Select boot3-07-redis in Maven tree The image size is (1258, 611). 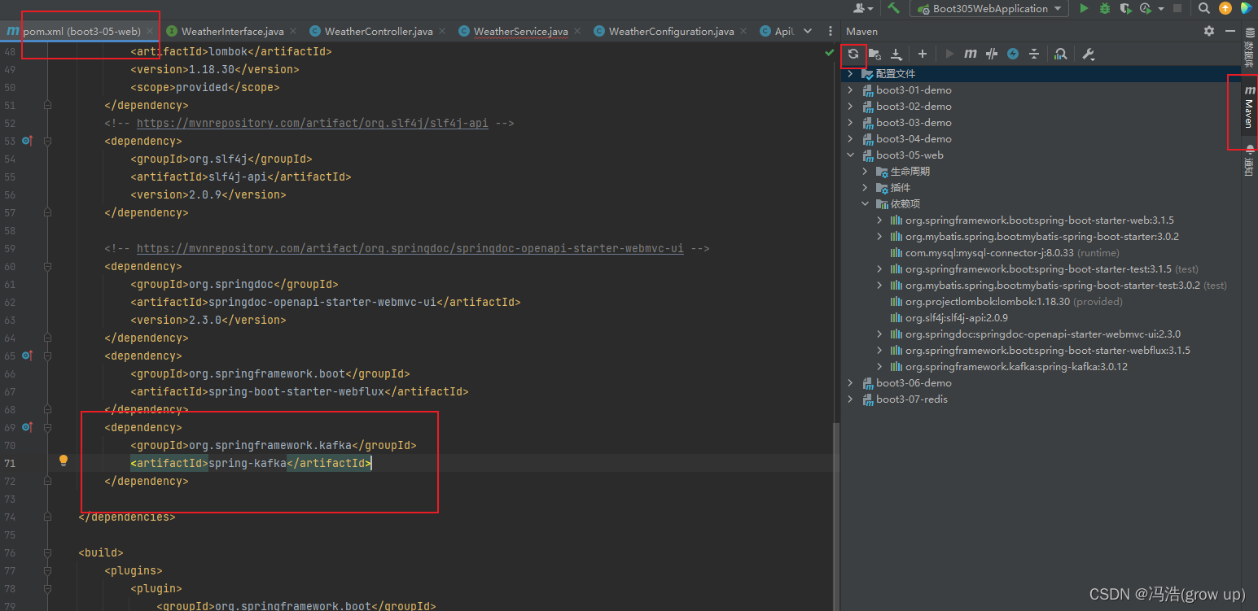[912, 399]
